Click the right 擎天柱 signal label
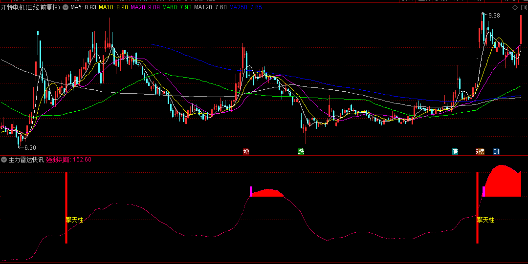The height and width of the screenshot is (264, 528). [486, 220]
